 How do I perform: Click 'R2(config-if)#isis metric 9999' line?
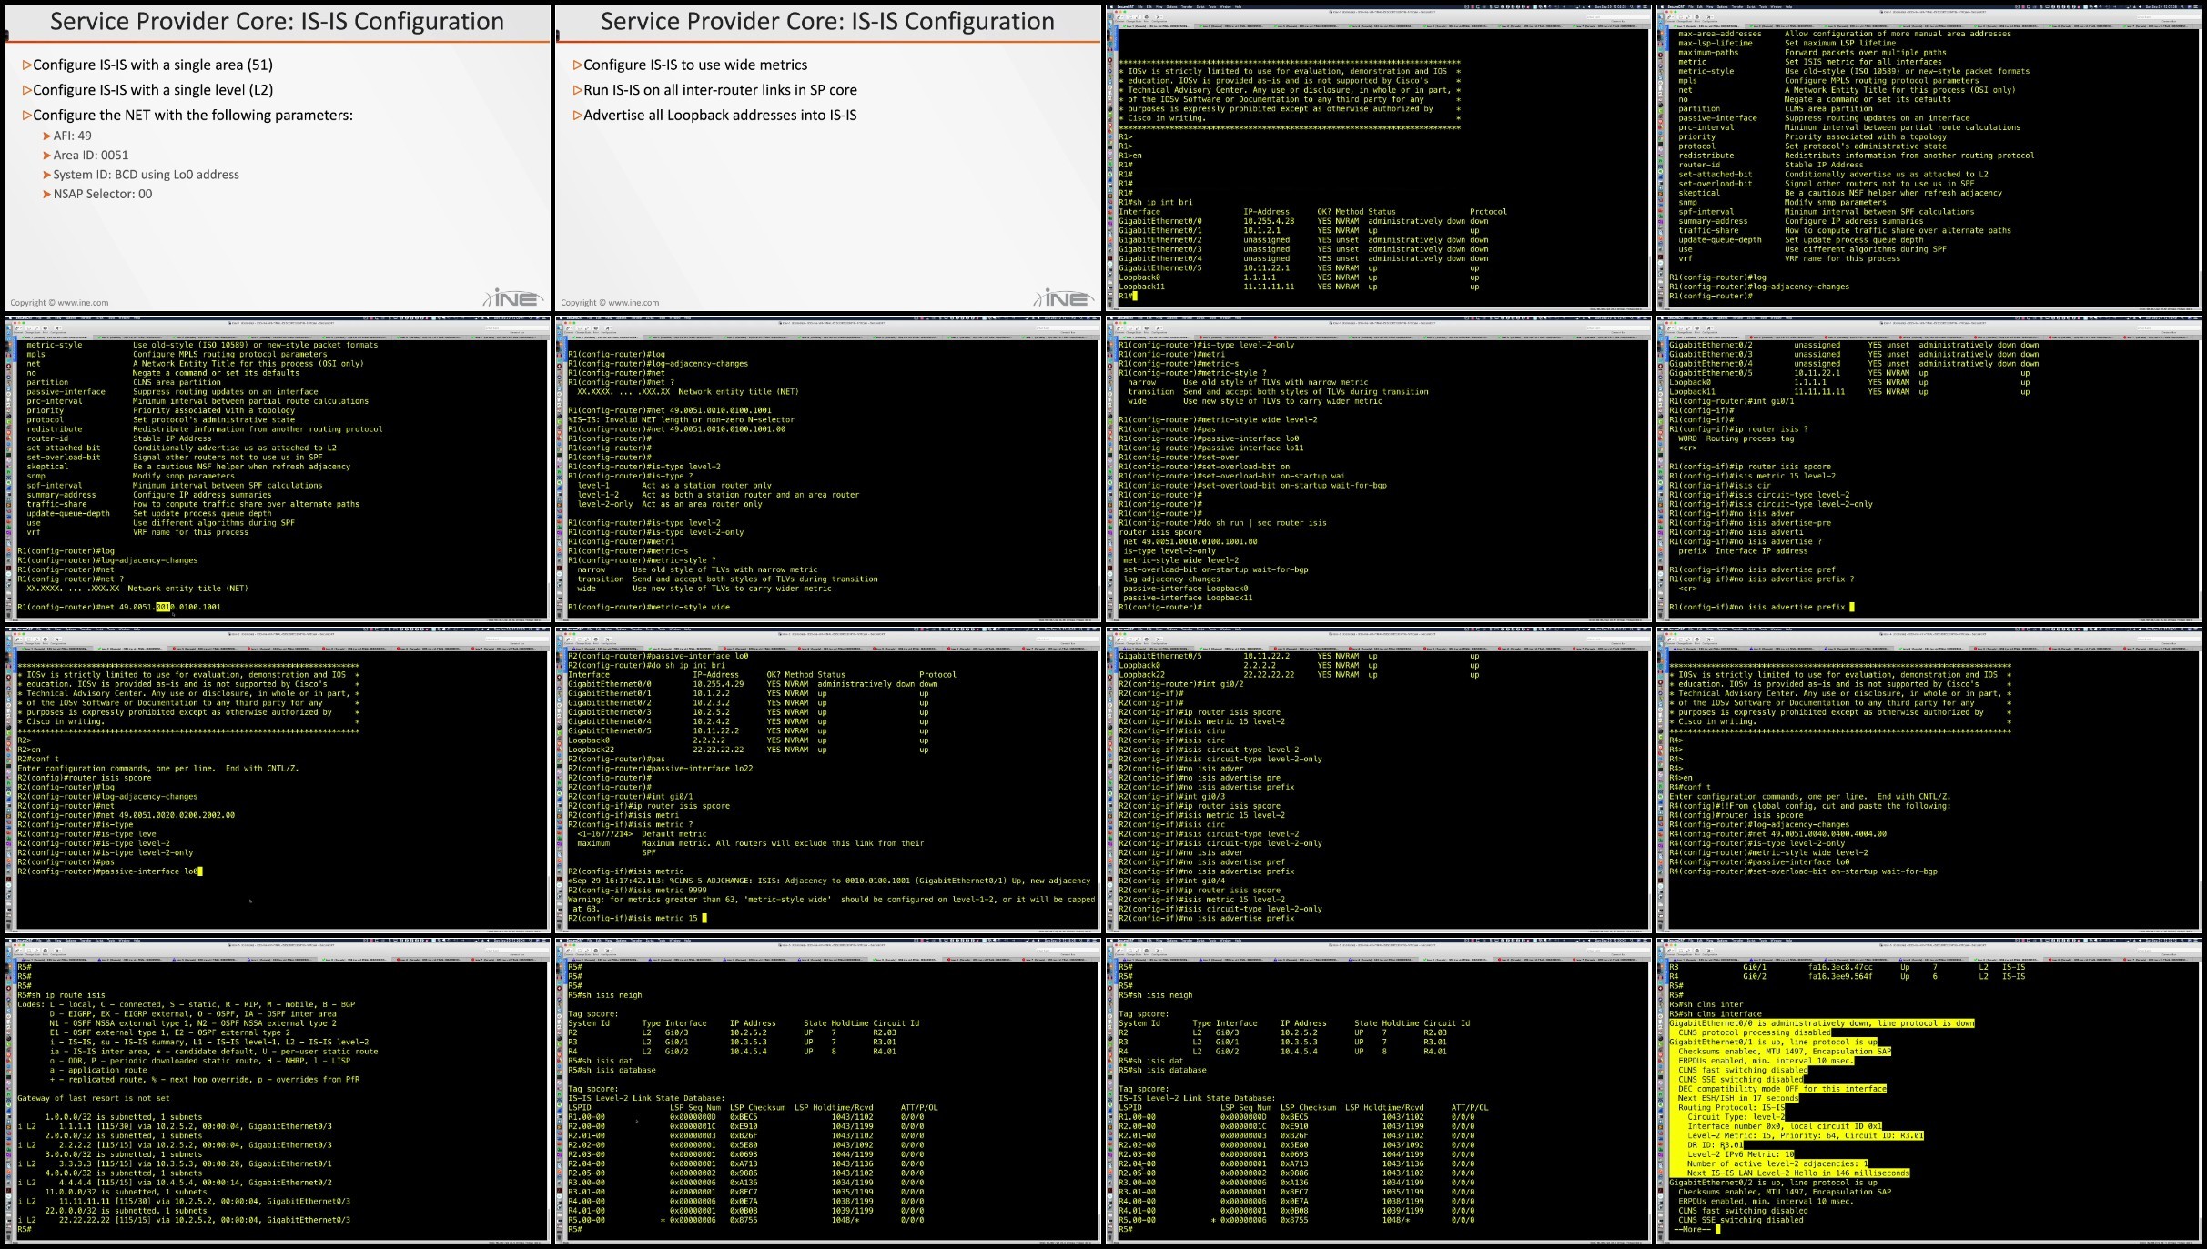637,890
